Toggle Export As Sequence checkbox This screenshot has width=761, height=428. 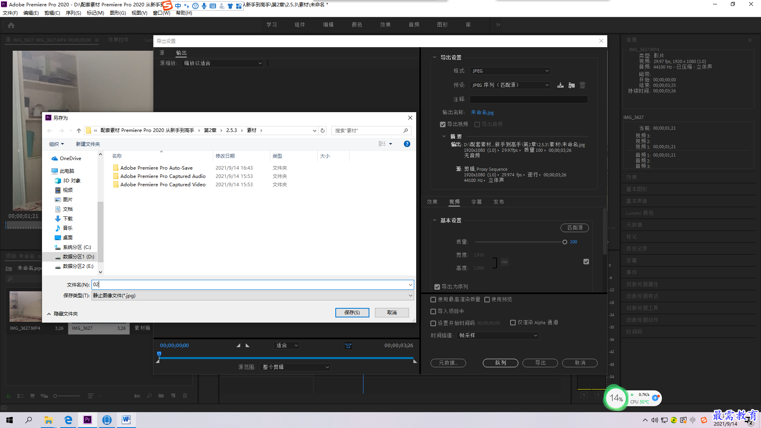pos(437,287)
